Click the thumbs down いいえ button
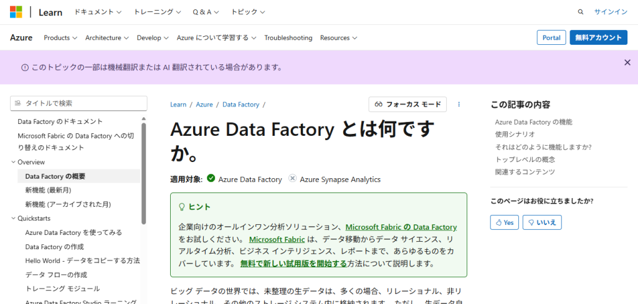 (543, 222)
